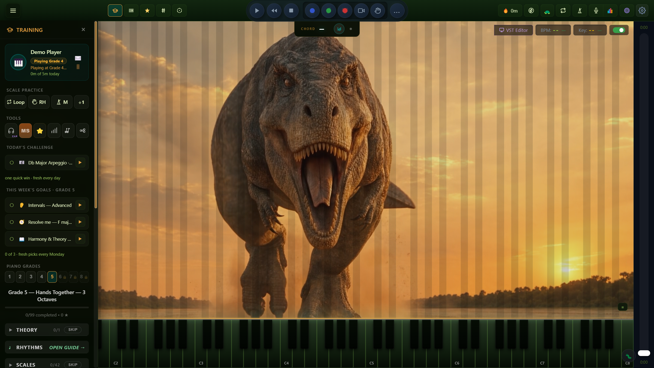Select piano grade 5 tab
Image resolution: width=654 pixels, height=368 pixels.
coord(52,277)
